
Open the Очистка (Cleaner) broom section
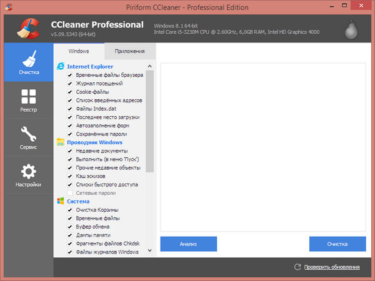tap(28, 62)
